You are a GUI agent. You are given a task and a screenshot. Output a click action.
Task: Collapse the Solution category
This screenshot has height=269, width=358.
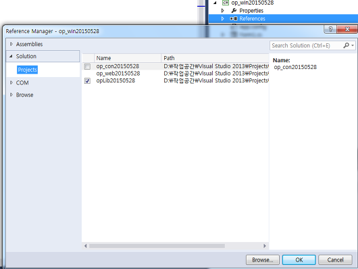(x=11, y=56)
